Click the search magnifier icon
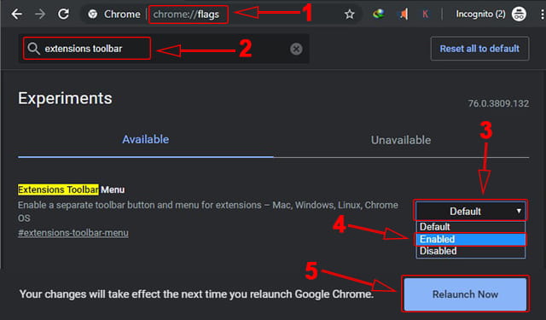 tap(34, 49)
